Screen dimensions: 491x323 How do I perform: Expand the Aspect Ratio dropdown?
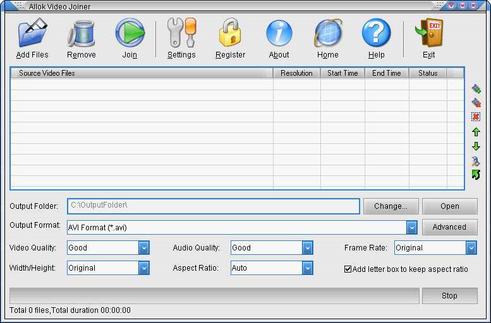[308, 268]
